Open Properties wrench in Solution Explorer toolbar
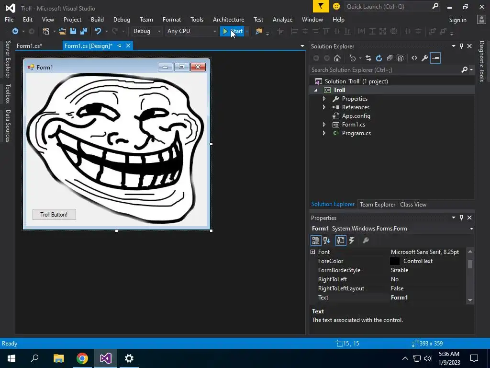This screenshot has width=490, height=368. tap(425, 58)
